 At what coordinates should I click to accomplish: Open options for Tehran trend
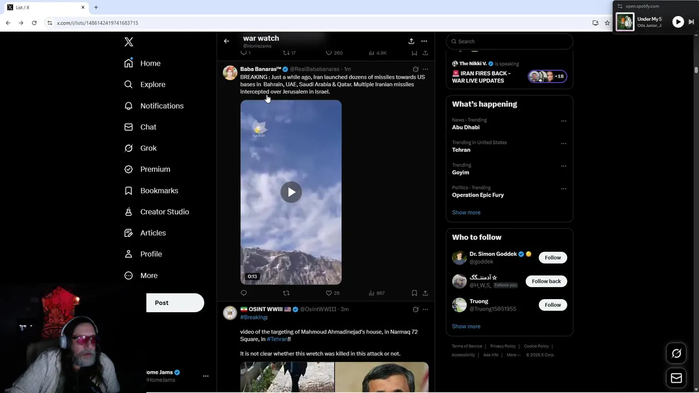564,144
